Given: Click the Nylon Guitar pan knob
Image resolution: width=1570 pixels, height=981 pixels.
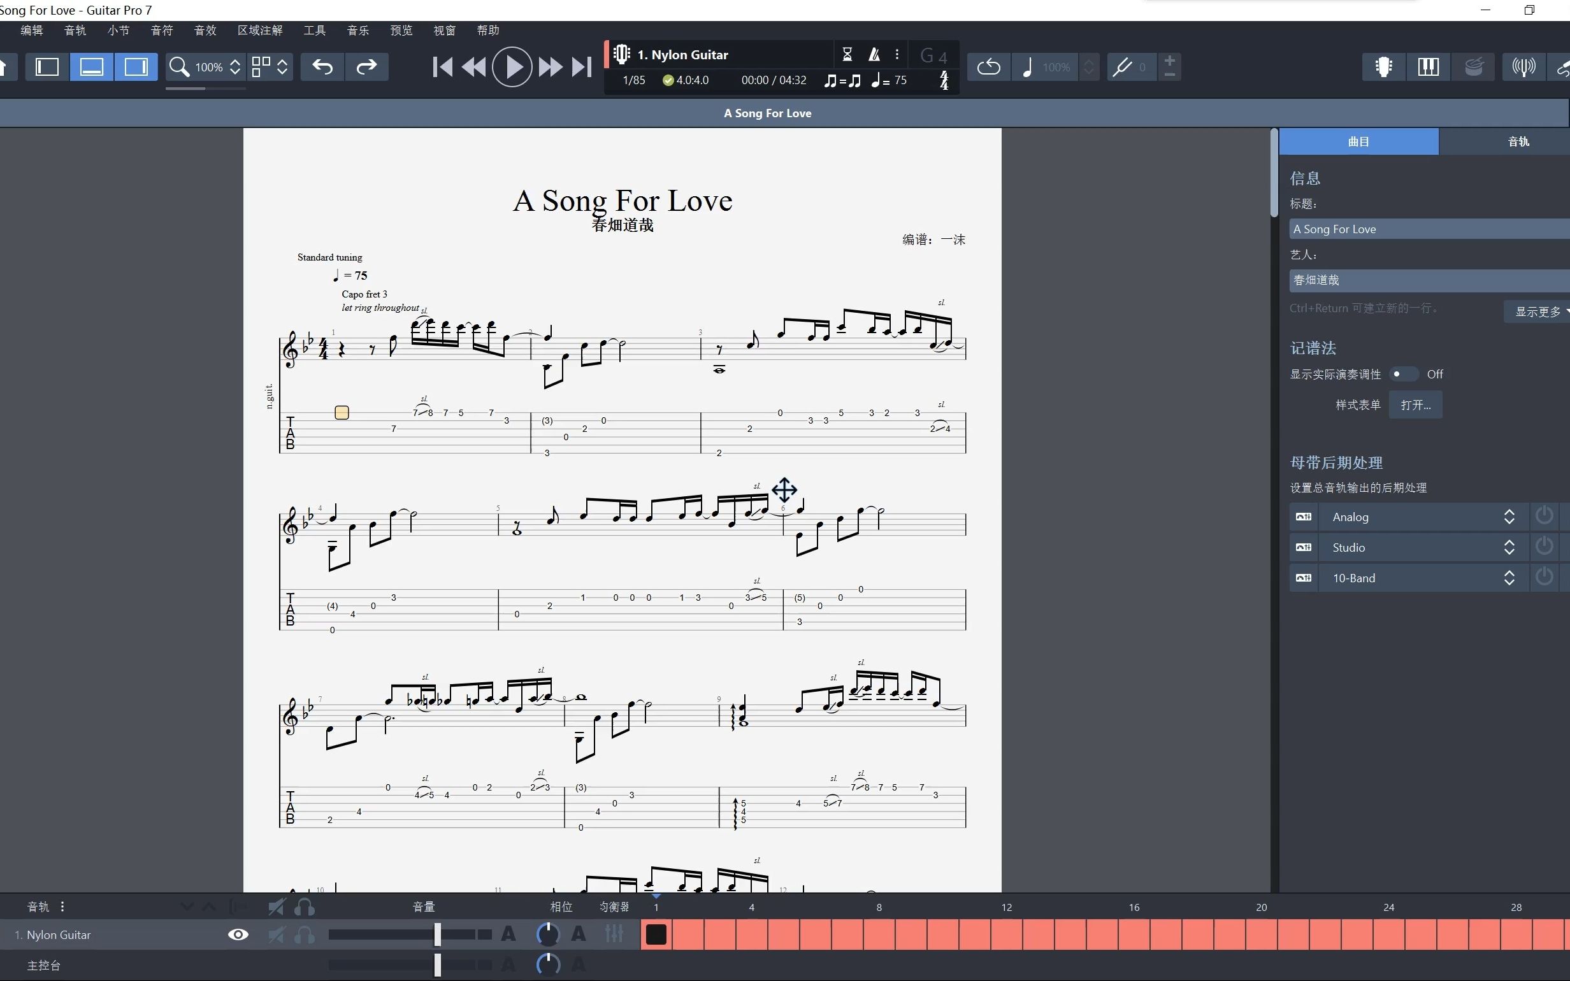Looking at the screenshot, I should [x=548, y=934].
